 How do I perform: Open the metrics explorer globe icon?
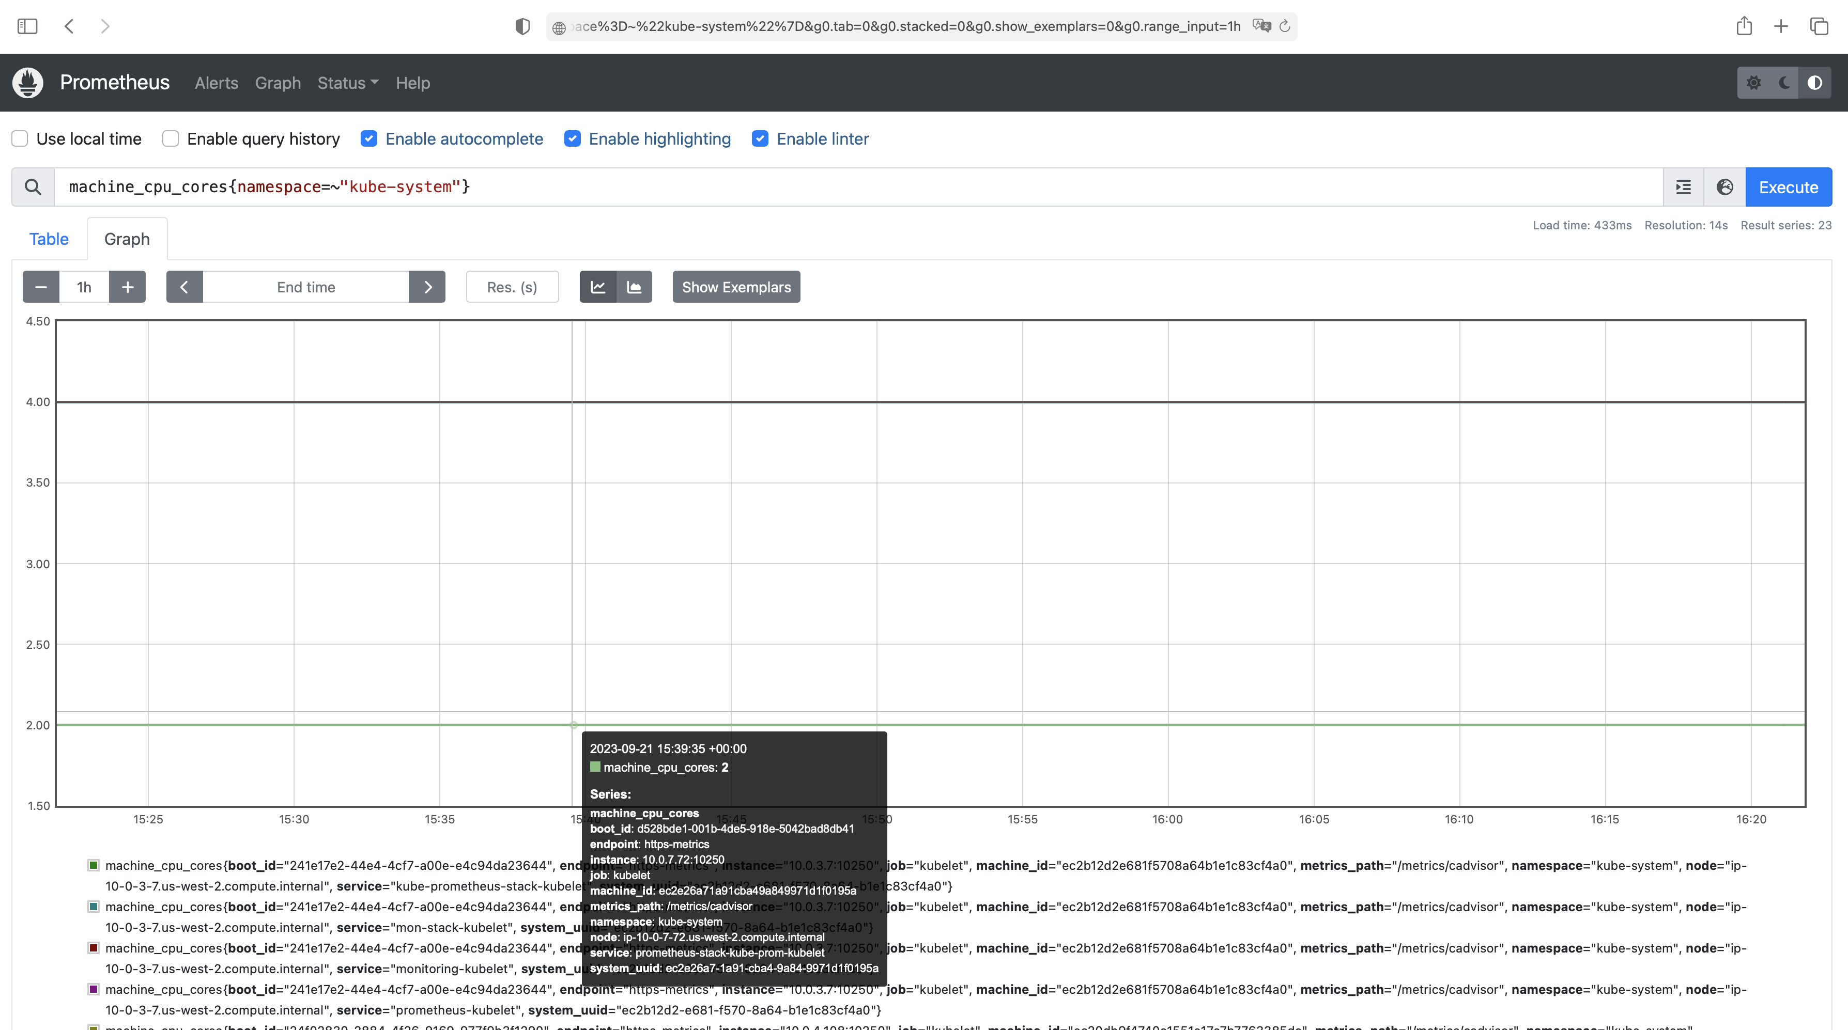point(1724,187)
